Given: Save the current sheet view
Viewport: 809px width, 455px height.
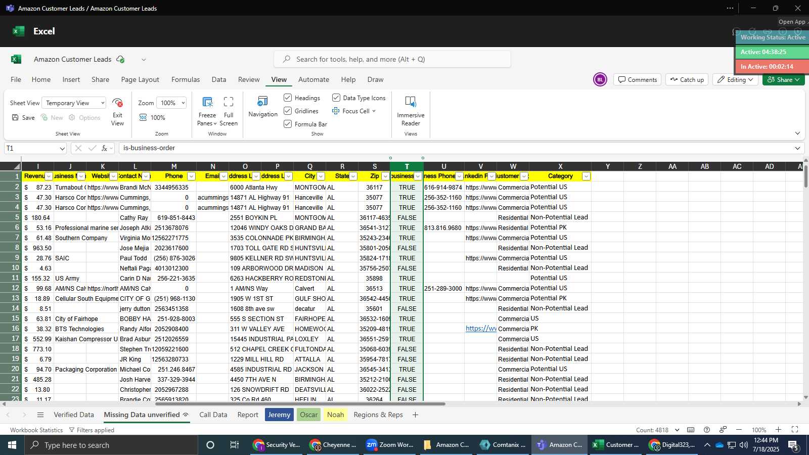Looking at the screenshot, I should pyautogui.click(x=23, y=118).
